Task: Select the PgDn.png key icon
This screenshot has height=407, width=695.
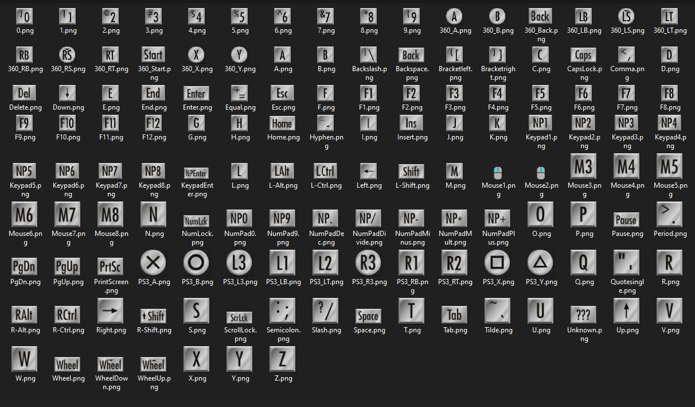Action: click(24, 266)
